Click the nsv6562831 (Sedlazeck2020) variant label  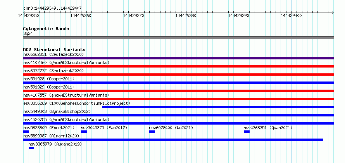pyautogui.click(x=53, y=54)
